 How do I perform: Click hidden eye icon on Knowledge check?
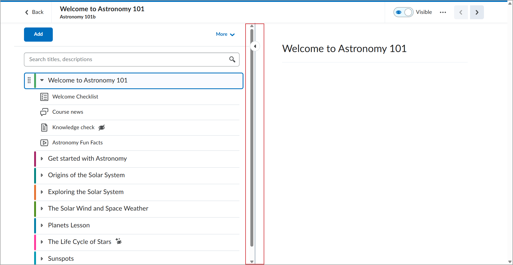click(102, 128)
